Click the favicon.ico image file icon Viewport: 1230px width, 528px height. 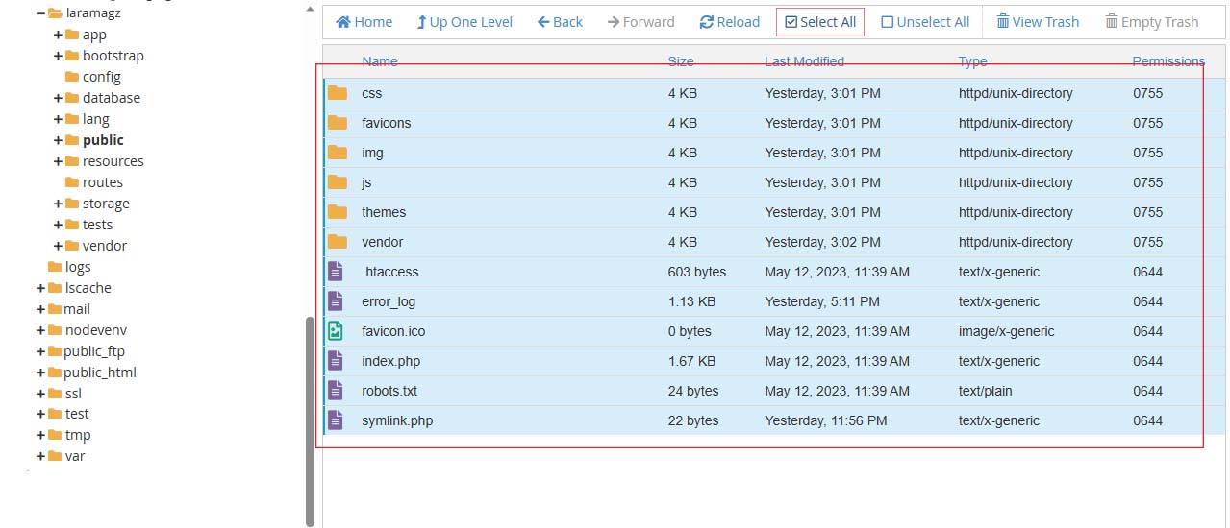(x=335, y=331)
